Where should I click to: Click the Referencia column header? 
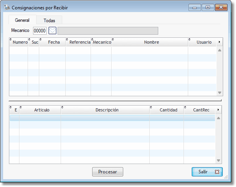[79, 42]
